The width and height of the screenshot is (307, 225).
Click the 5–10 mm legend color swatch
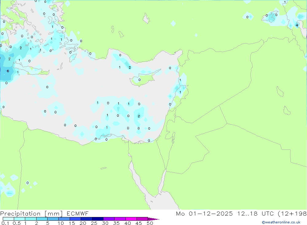[x=53, y=219]
